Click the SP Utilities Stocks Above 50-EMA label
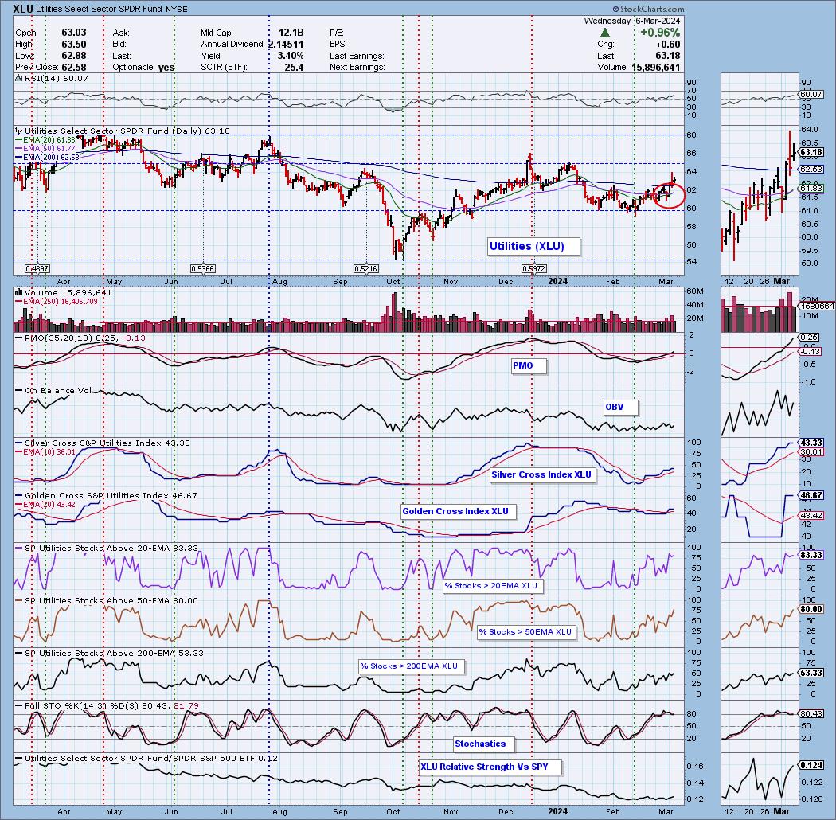The image size is (836, 820). coord(107,600)
